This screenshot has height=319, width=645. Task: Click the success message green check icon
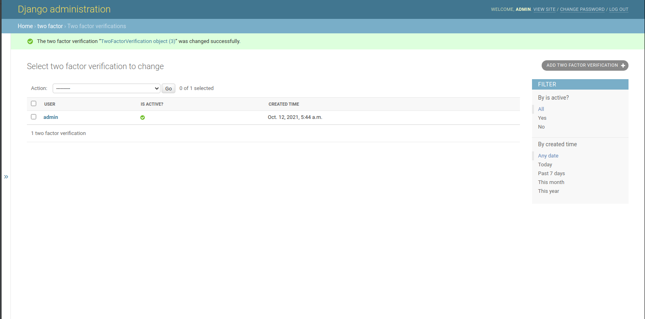pyautogui.click(x=30, y=41)
